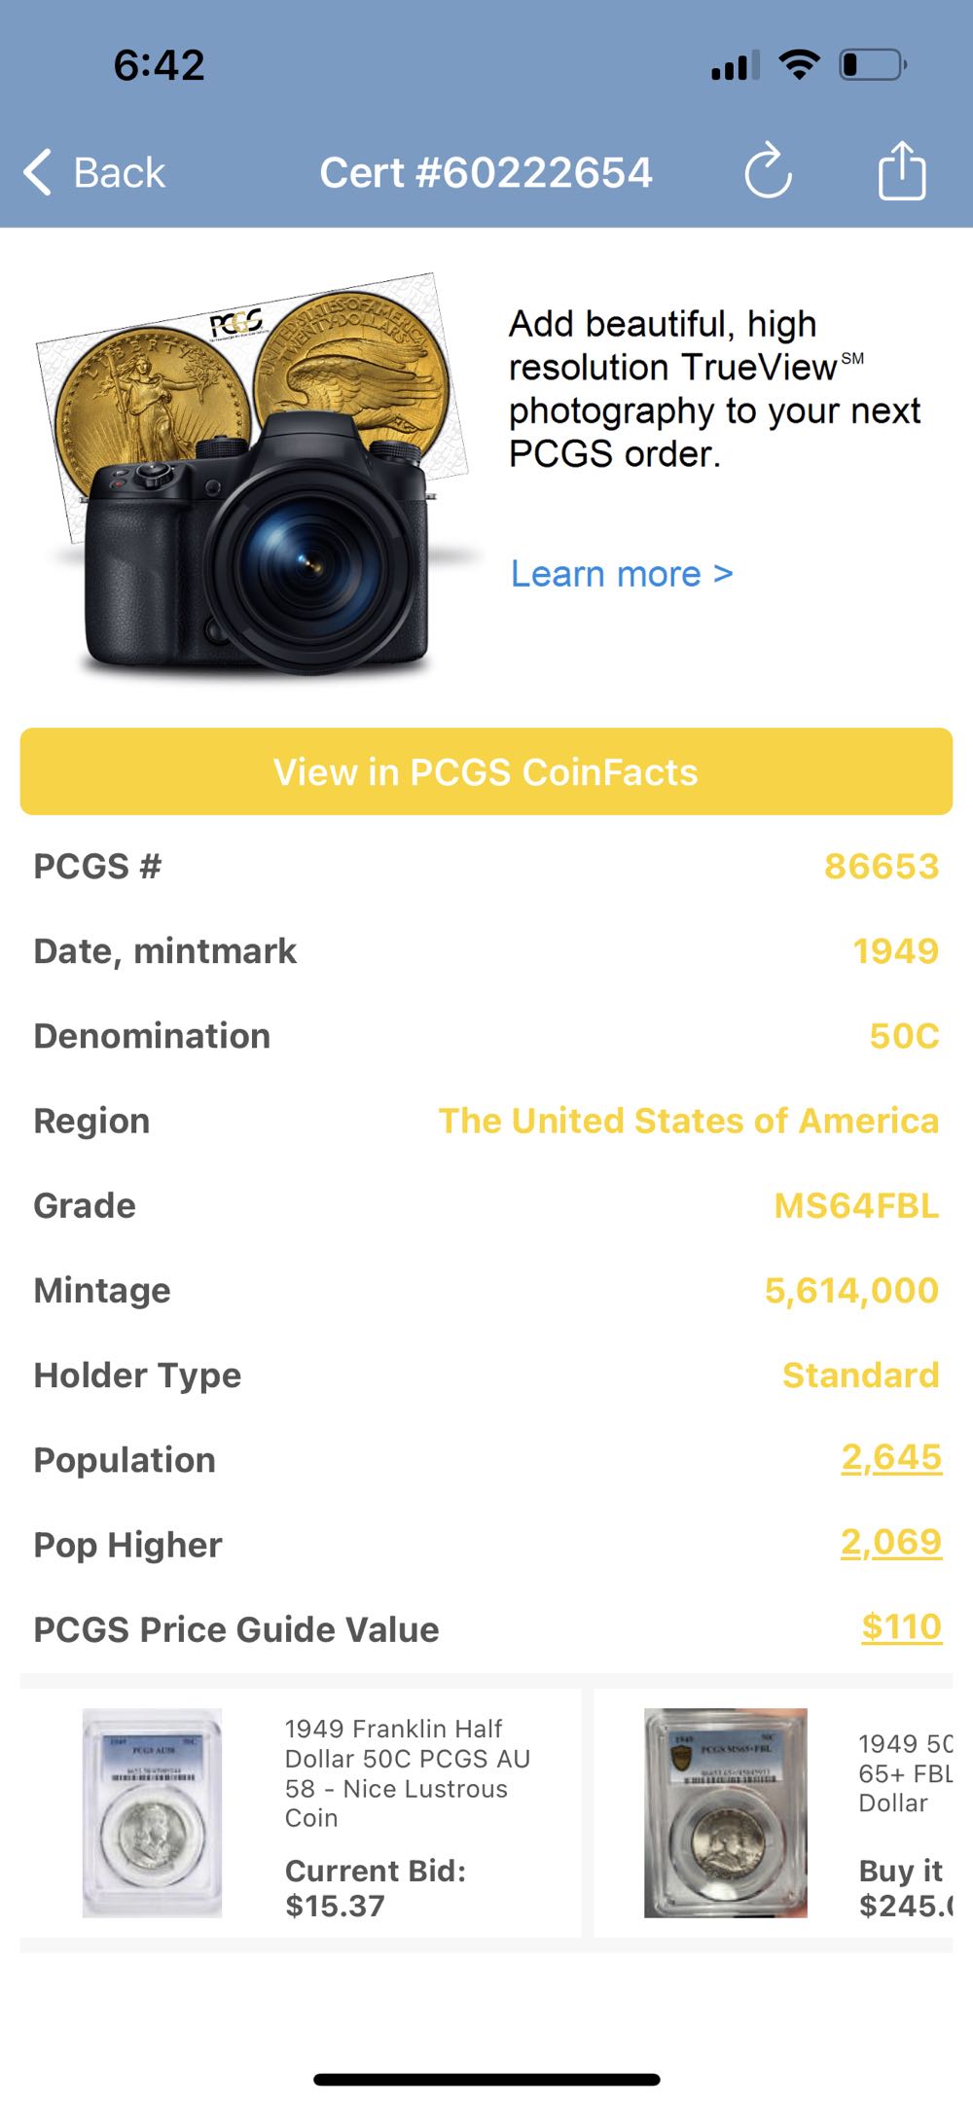Tap the MS65+ FBL coin slab image
973x2106 pixels.
725,1813
